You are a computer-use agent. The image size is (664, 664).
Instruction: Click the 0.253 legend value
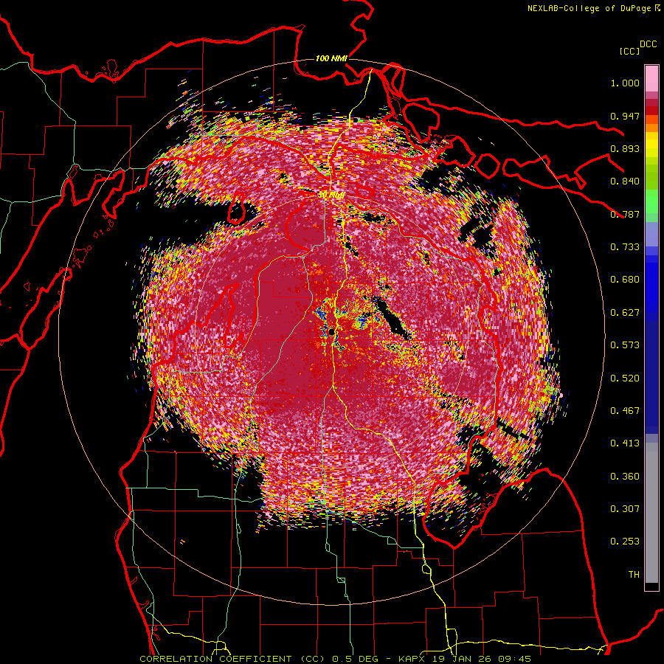(x=625, y=542)
